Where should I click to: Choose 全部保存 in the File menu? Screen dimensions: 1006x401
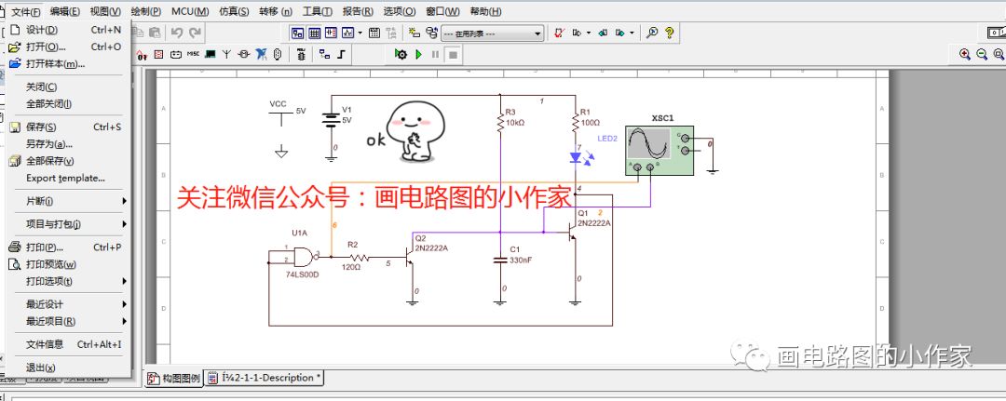tap(69, 161)
